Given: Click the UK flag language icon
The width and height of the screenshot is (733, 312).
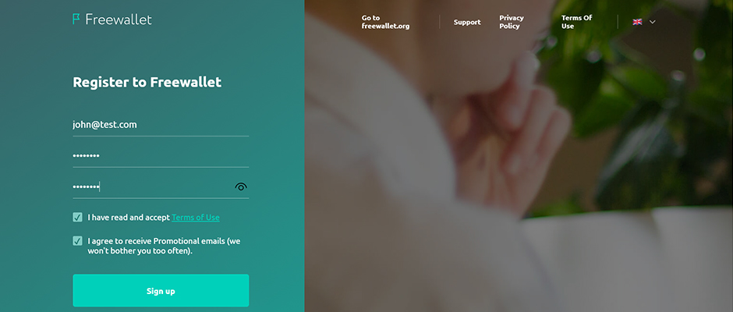Looking at the screenshot, I should [x=637, y=22].
